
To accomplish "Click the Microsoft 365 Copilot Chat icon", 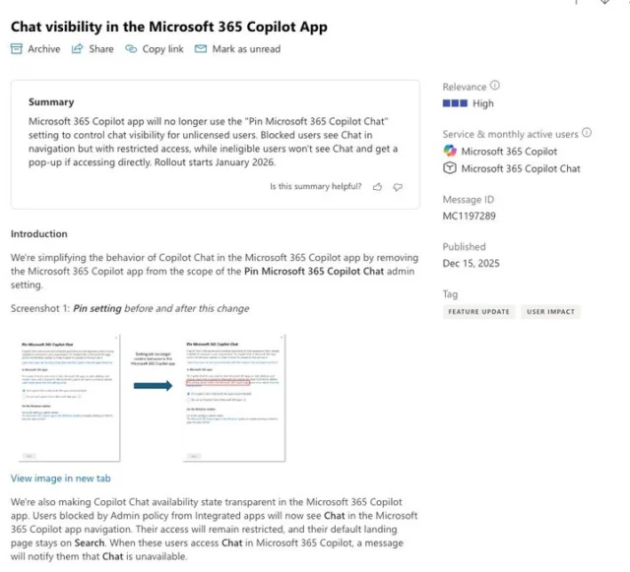I will pos(450,168).
